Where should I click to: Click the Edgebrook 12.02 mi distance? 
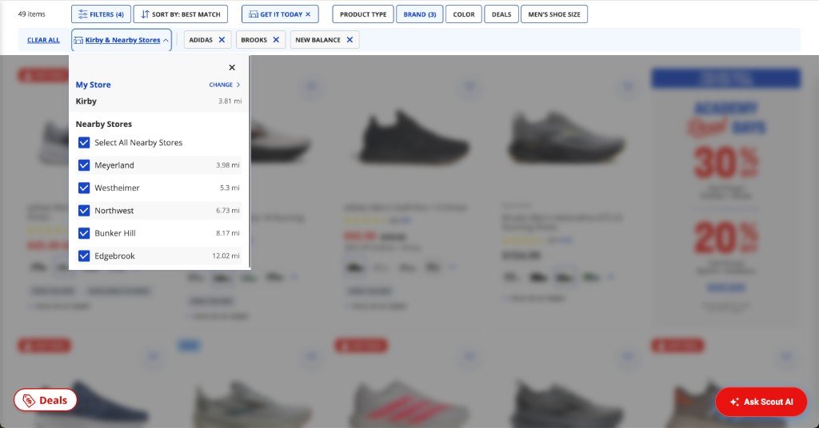coord(226,256)
